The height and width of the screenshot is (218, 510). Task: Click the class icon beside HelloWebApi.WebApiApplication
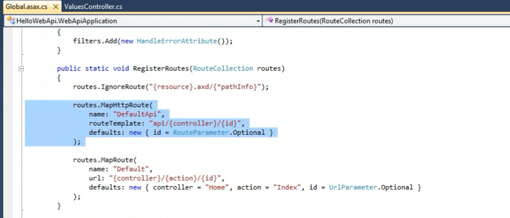tap(11, 21)
